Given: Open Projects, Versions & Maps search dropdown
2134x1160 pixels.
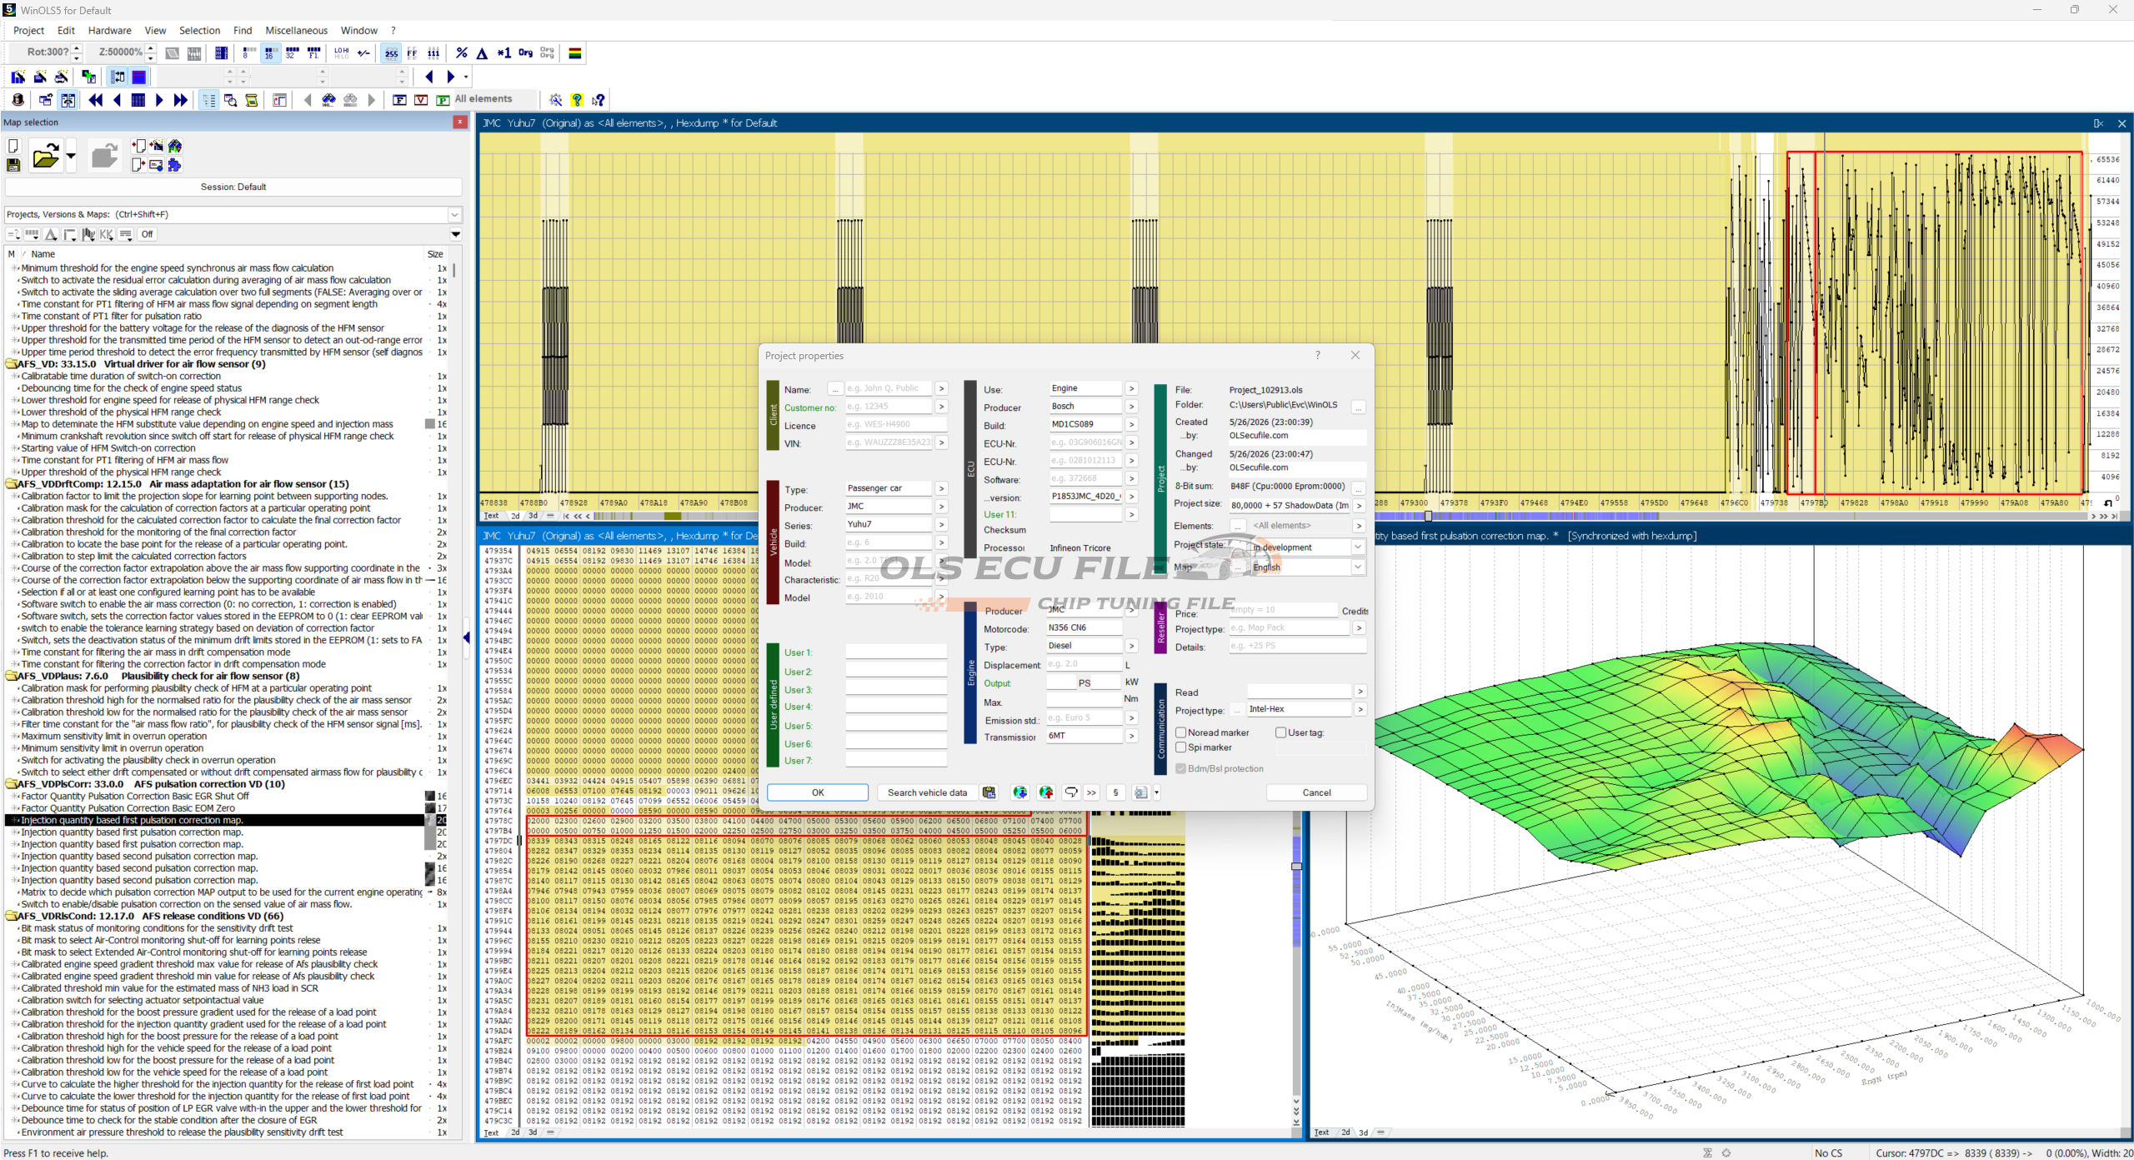Looking at the screenshot, I should point(455,214).
